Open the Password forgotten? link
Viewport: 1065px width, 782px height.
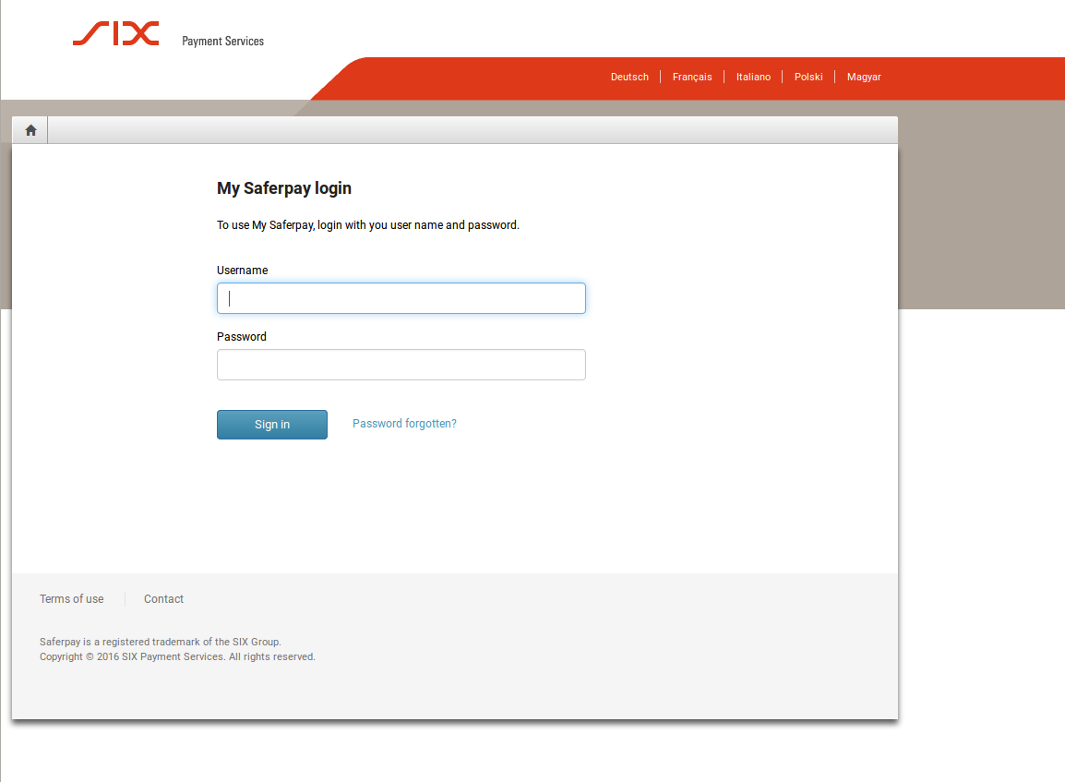(404, 424)
